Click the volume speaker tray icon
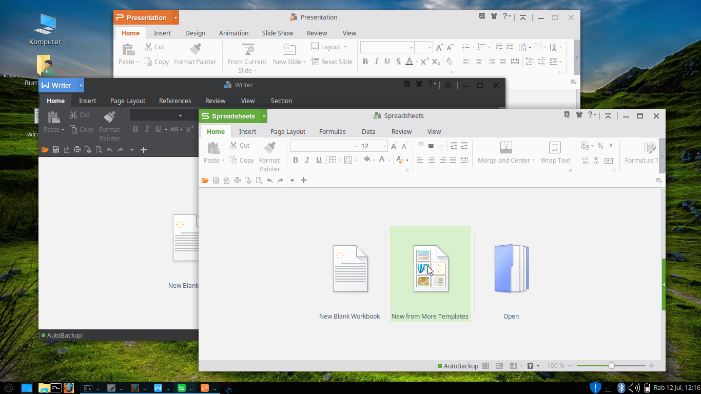The image size is (701, 394). (x=634, y=388)
